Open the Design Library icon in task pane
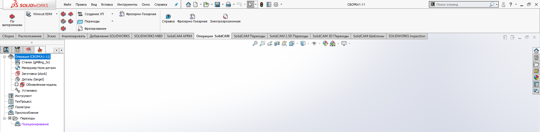540x132 pixels. 536,57
